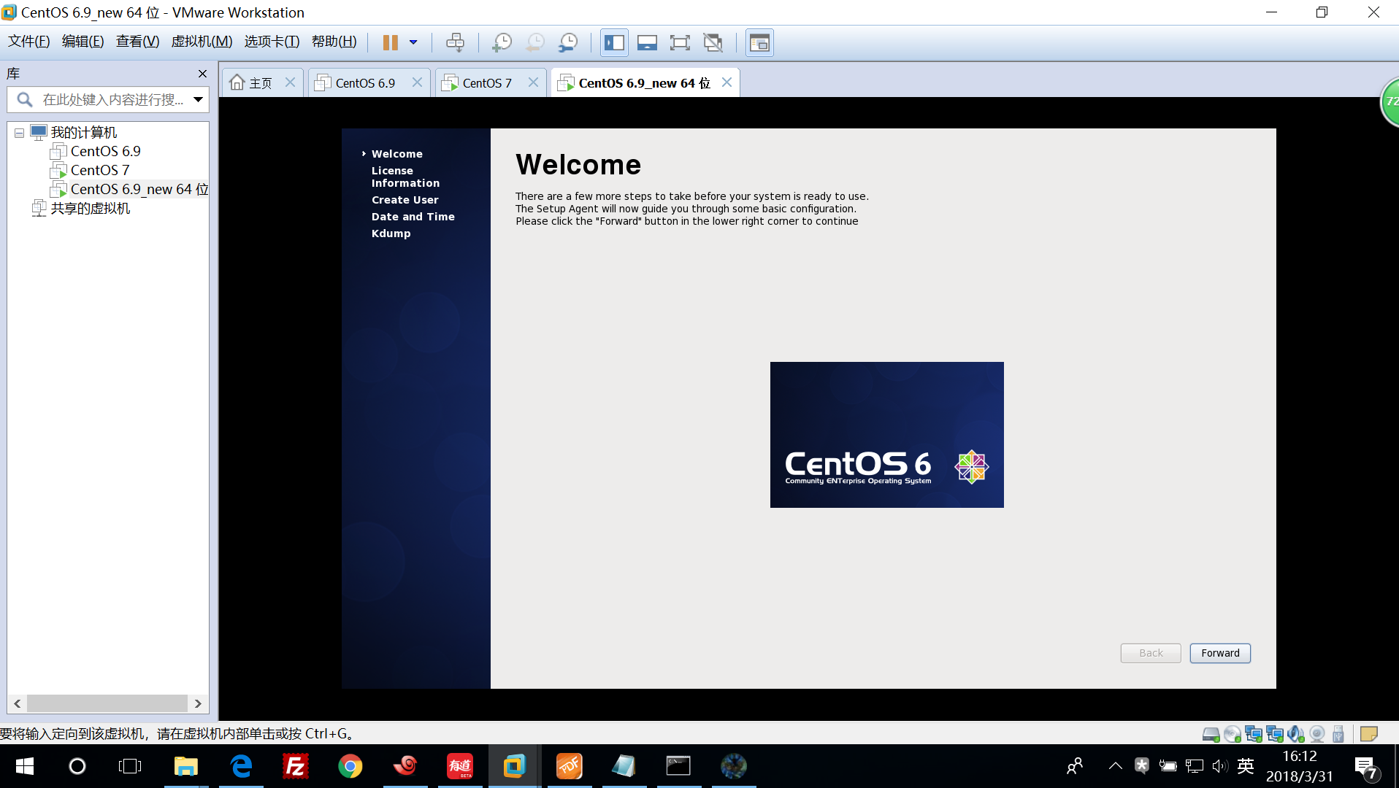The height and width of the screenshot is (788, 1399).
Task: Open the snapshot manager icon
Action: coord(568,42)
